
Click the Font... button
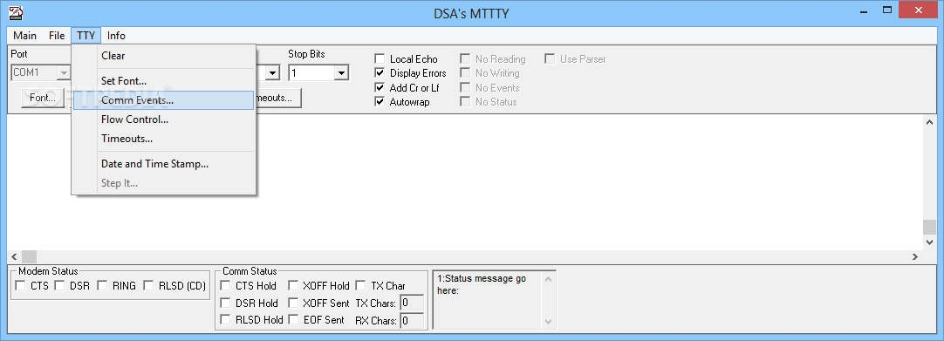point(43,98)
